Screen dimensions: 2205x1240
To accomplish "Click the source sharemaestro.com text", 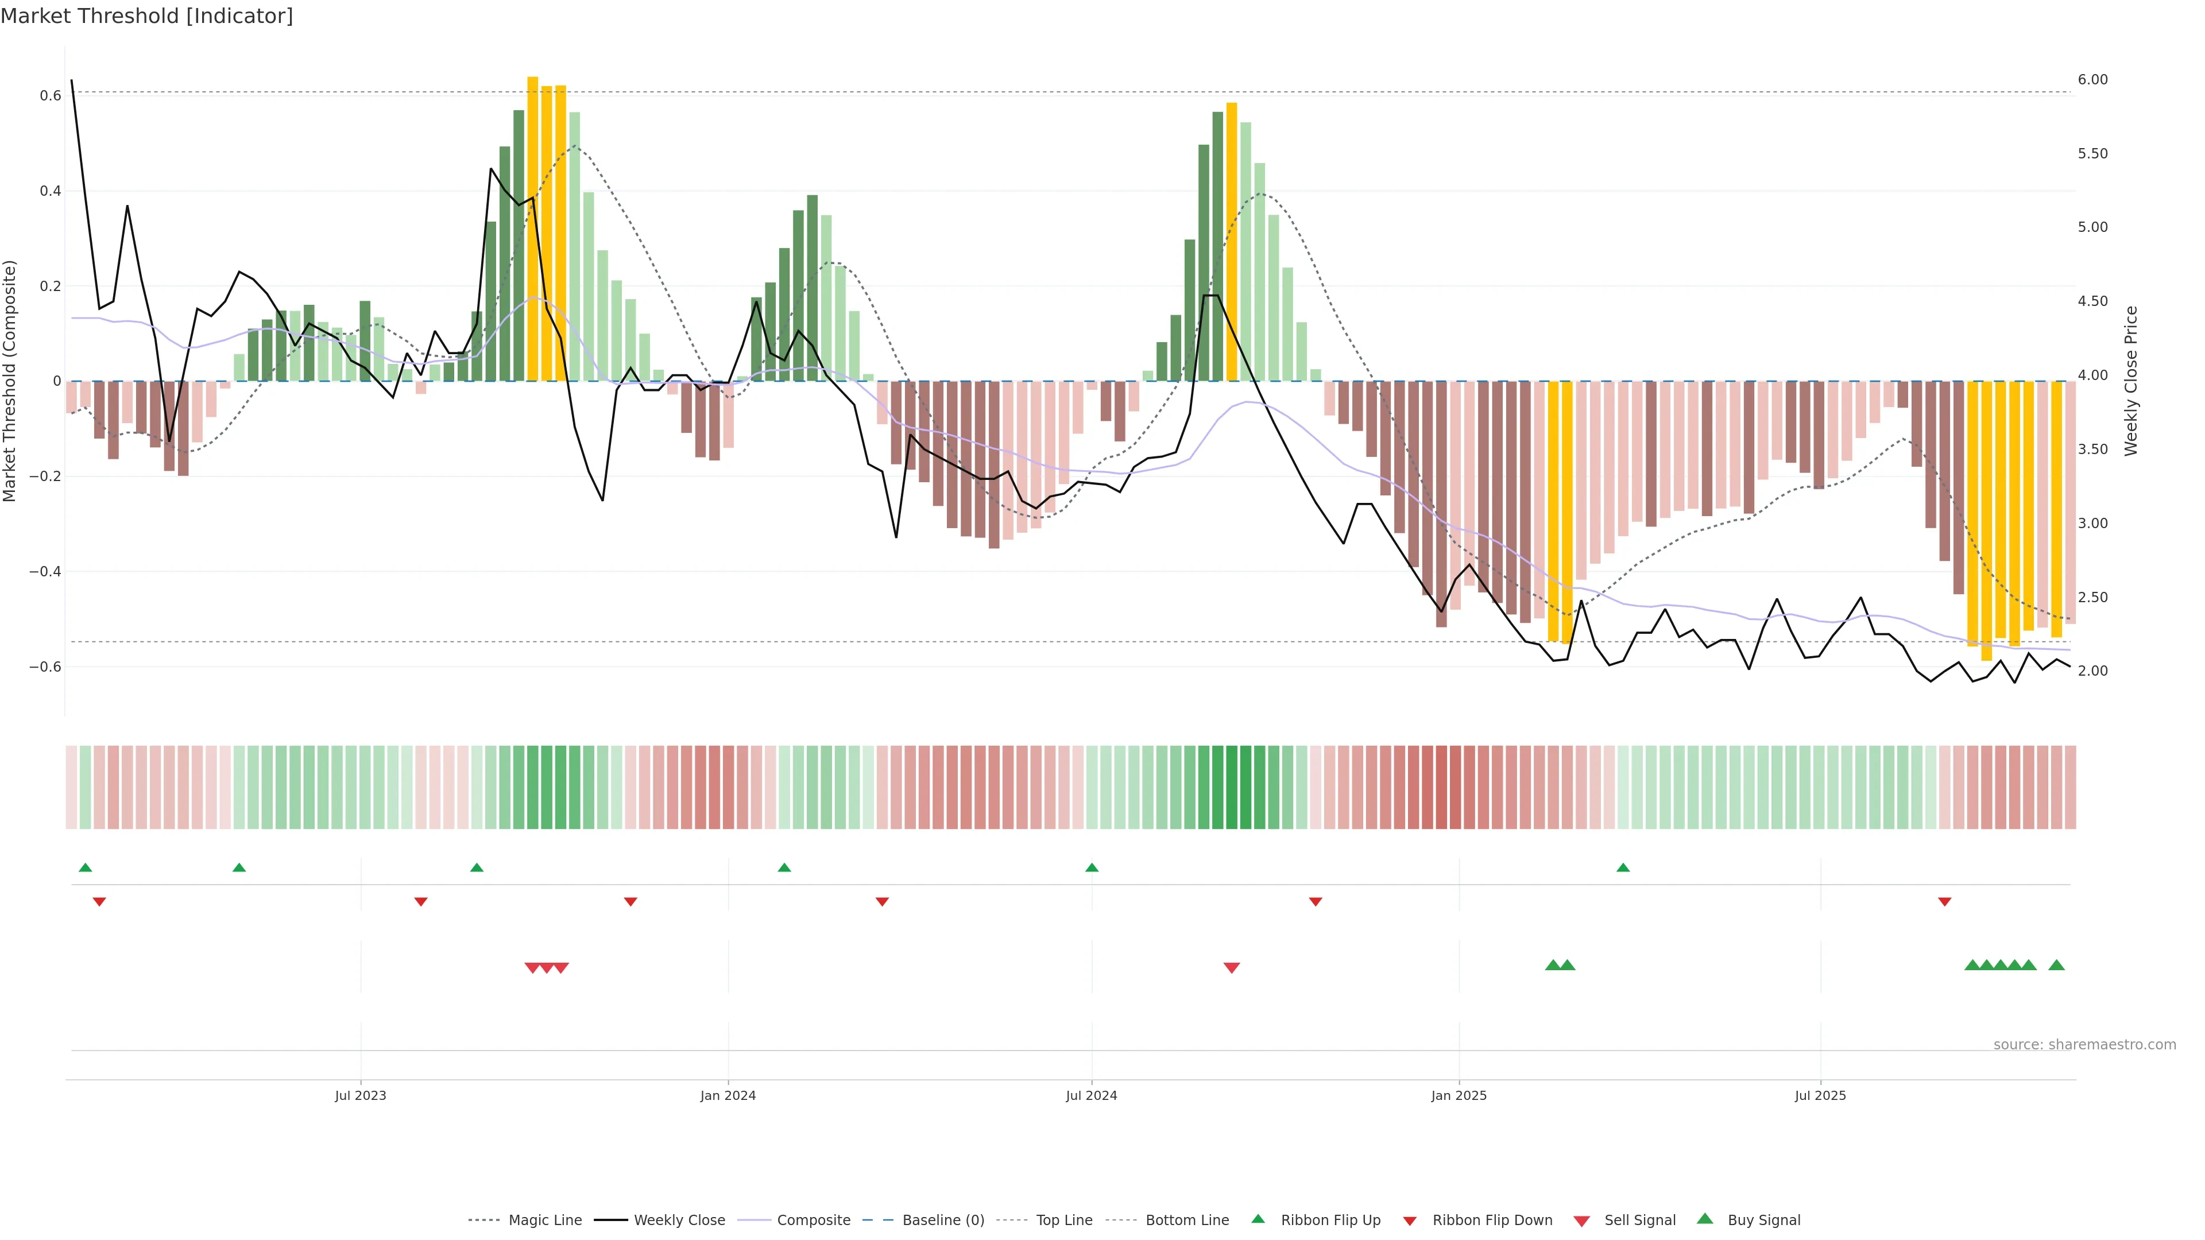I will click(x=2084, y=1045).
